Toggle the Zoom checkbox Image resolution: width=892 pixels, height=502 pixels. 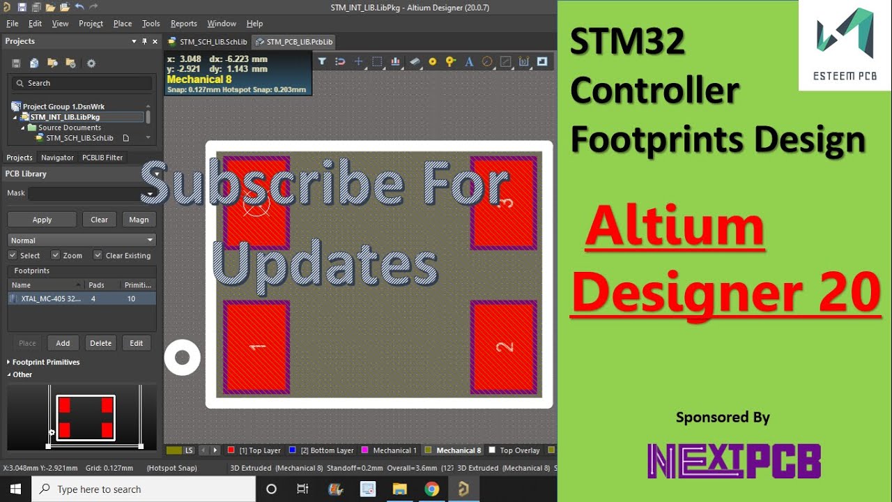[x=55, y=255]
